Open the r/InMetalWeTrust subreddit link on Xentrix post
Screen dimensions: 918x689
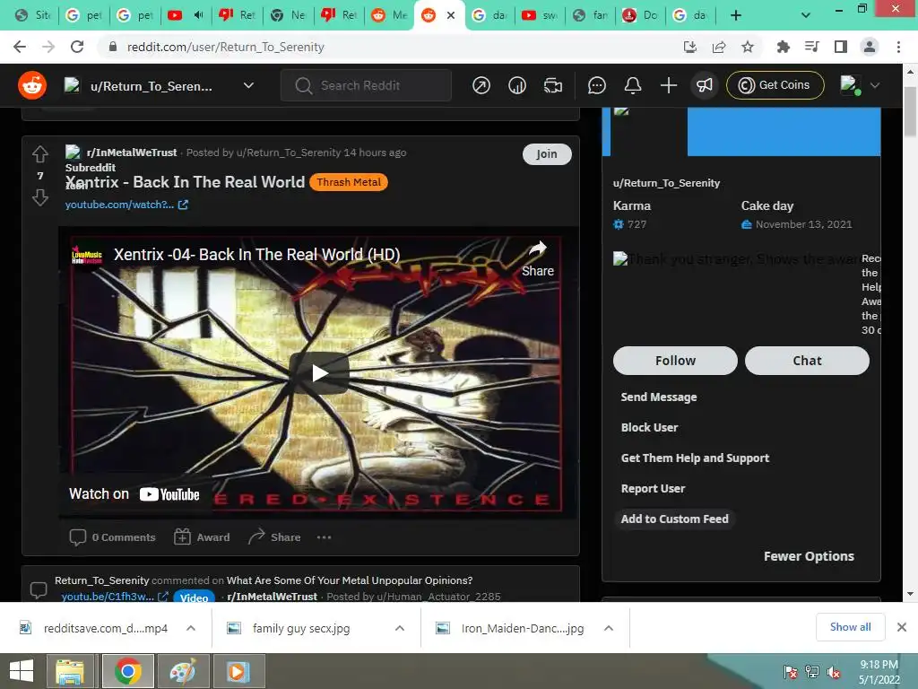point(132,153)
